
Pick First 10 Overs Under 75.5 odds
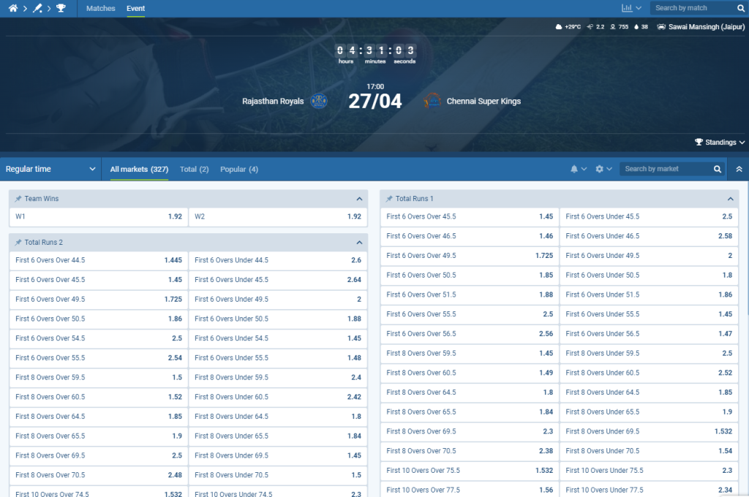650,471
